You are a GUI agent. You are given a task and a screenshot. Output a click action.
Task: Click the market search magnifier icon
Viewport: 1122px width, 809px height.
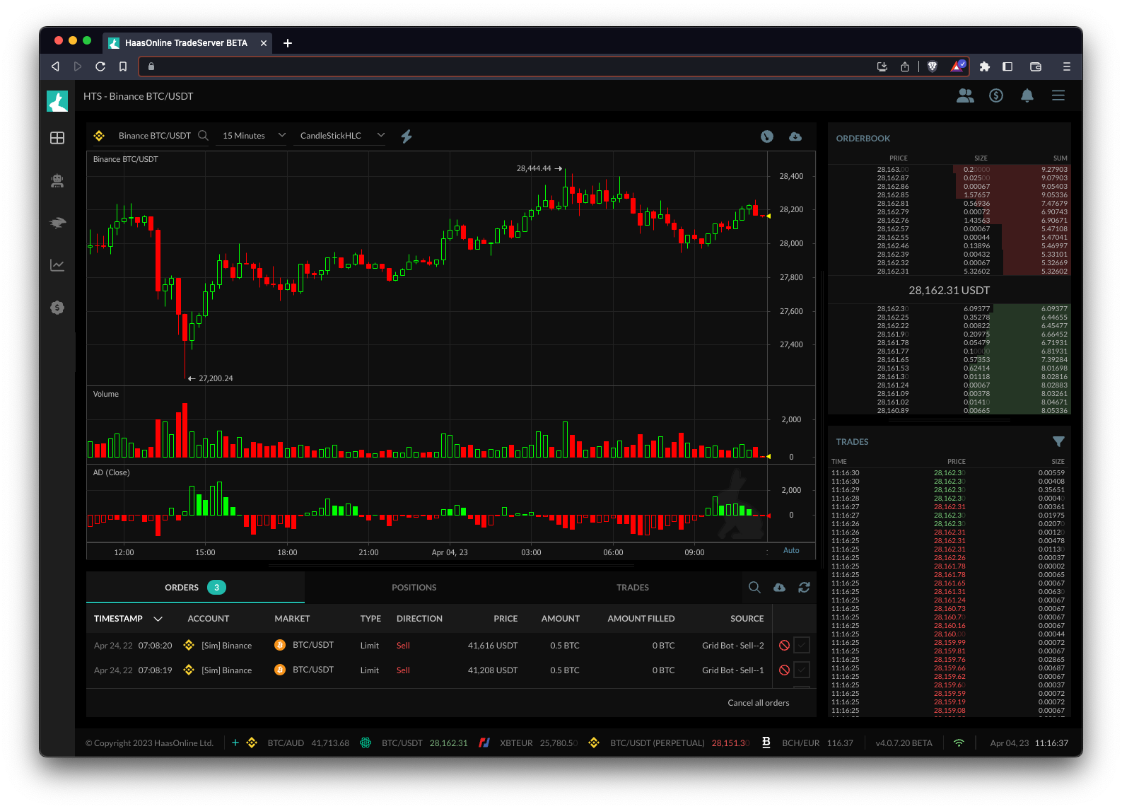point(203,135)
